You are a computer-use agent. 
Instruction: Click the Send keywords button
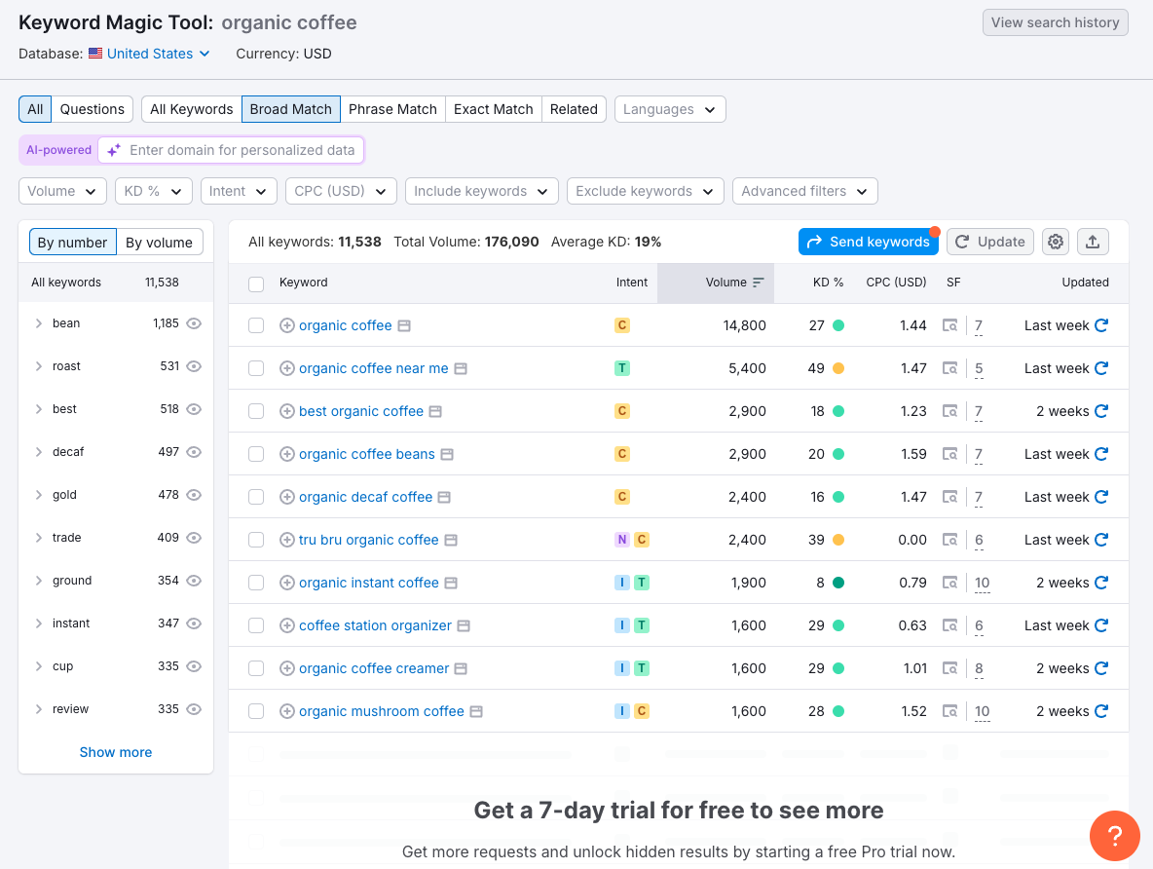click(868, 242)
